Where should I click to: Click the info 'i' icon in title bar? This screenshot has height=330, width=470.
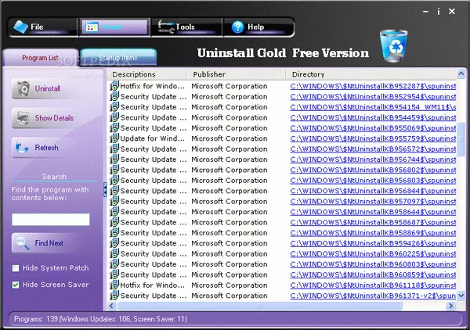coord(439,12)
